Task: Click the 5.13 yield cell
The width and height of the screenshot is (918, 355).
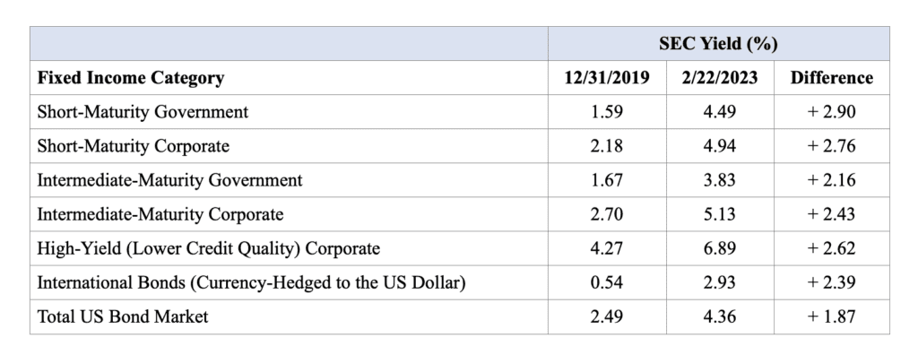Action: (x=720, y=214)
